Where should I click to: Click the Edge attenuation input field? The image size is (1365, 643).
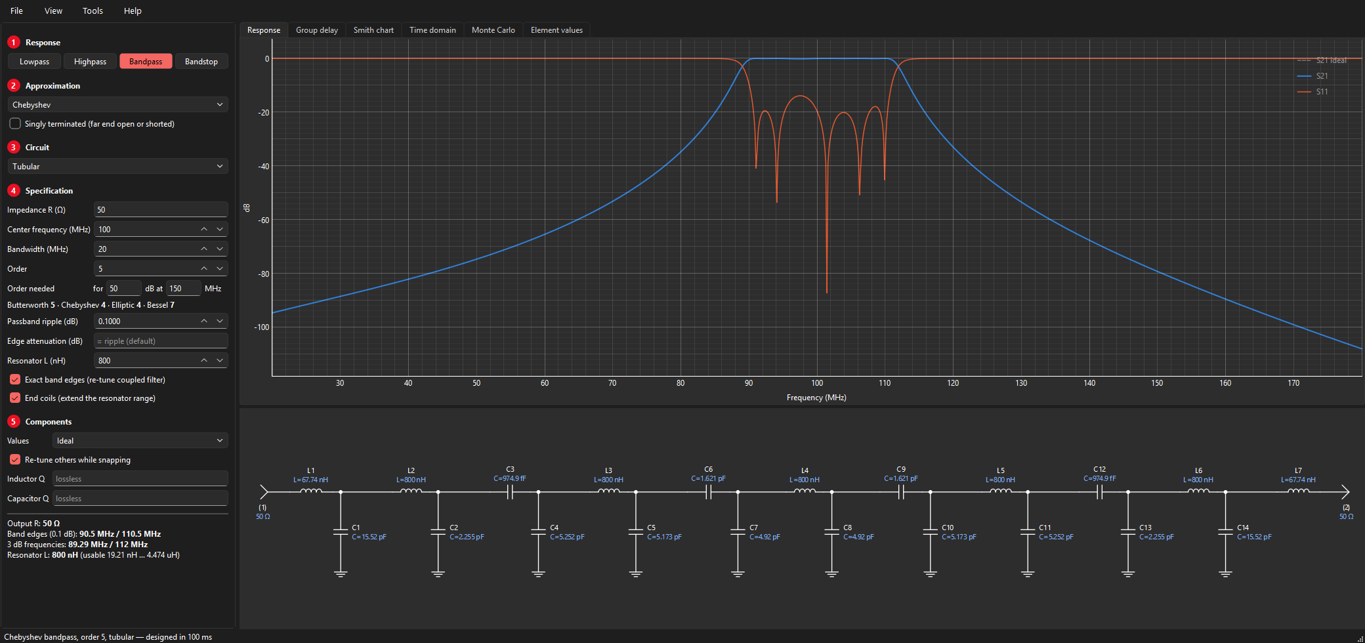tap(161, 341)
